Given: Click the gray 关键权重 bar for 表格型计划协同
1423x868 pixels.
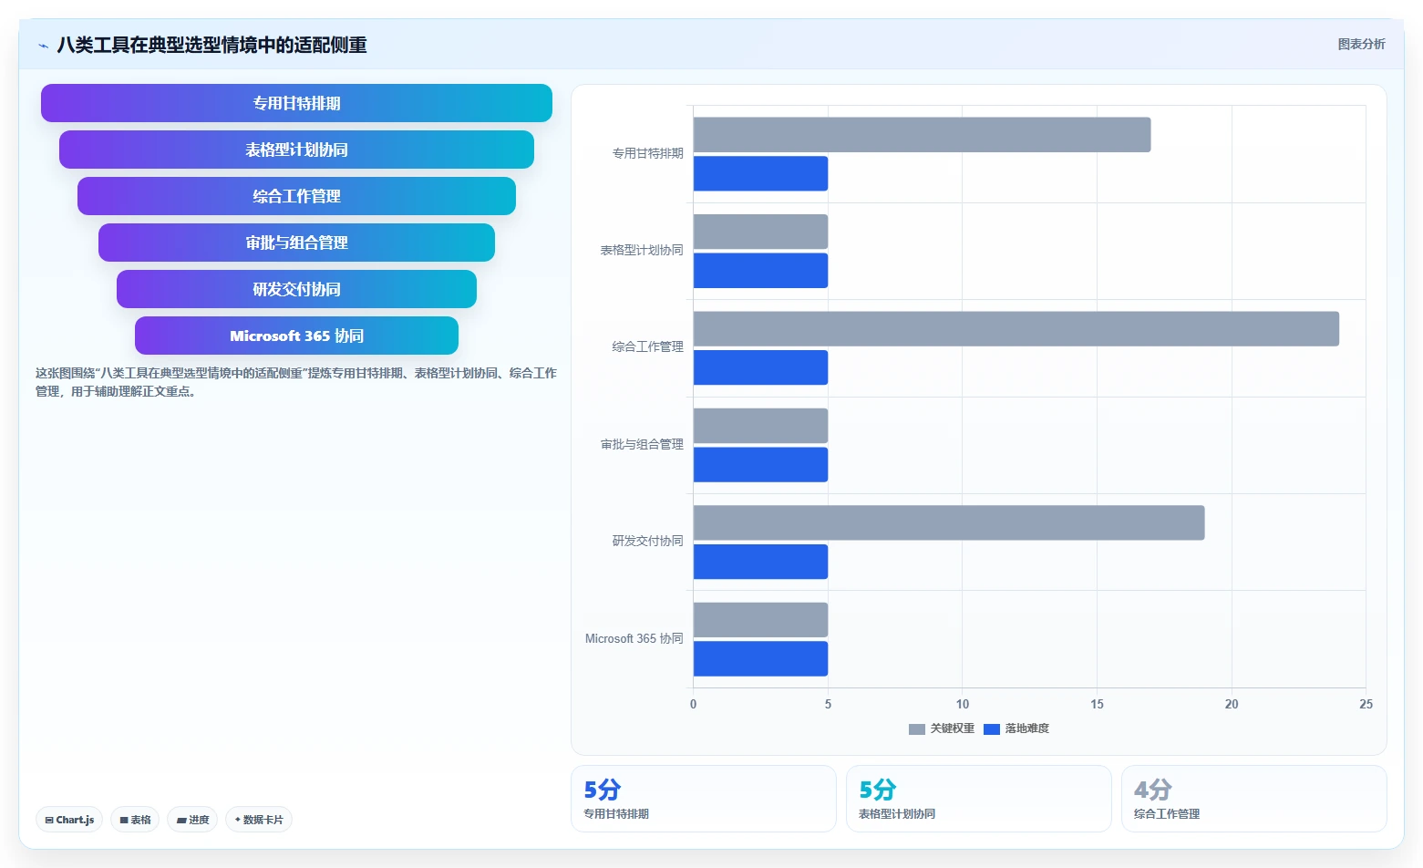Looking at the screenshot, I should point(760,232).
